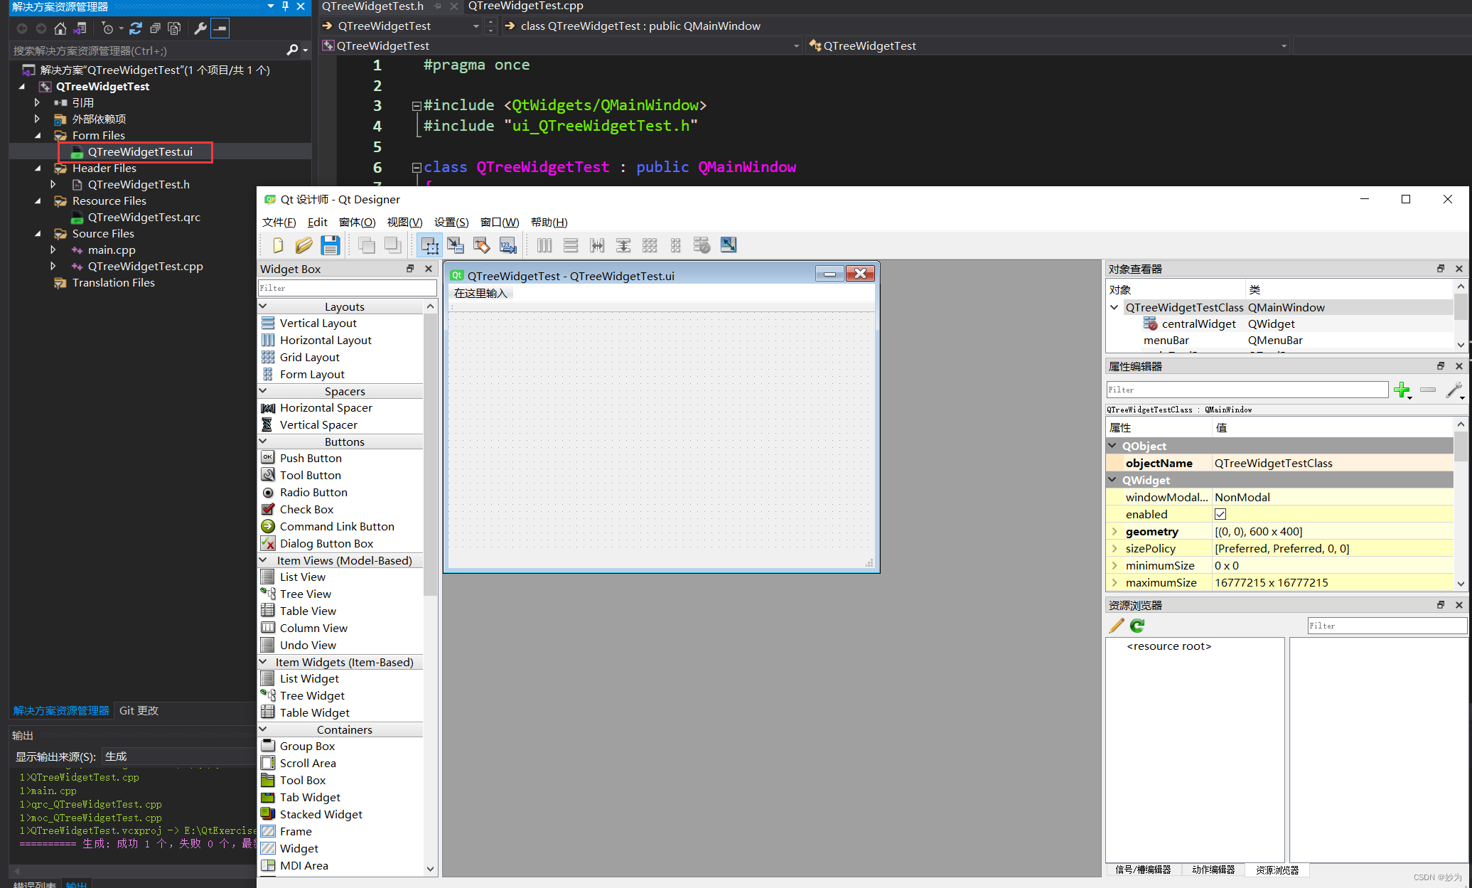Open the 视图(V) menu

[x=404, y=222]
